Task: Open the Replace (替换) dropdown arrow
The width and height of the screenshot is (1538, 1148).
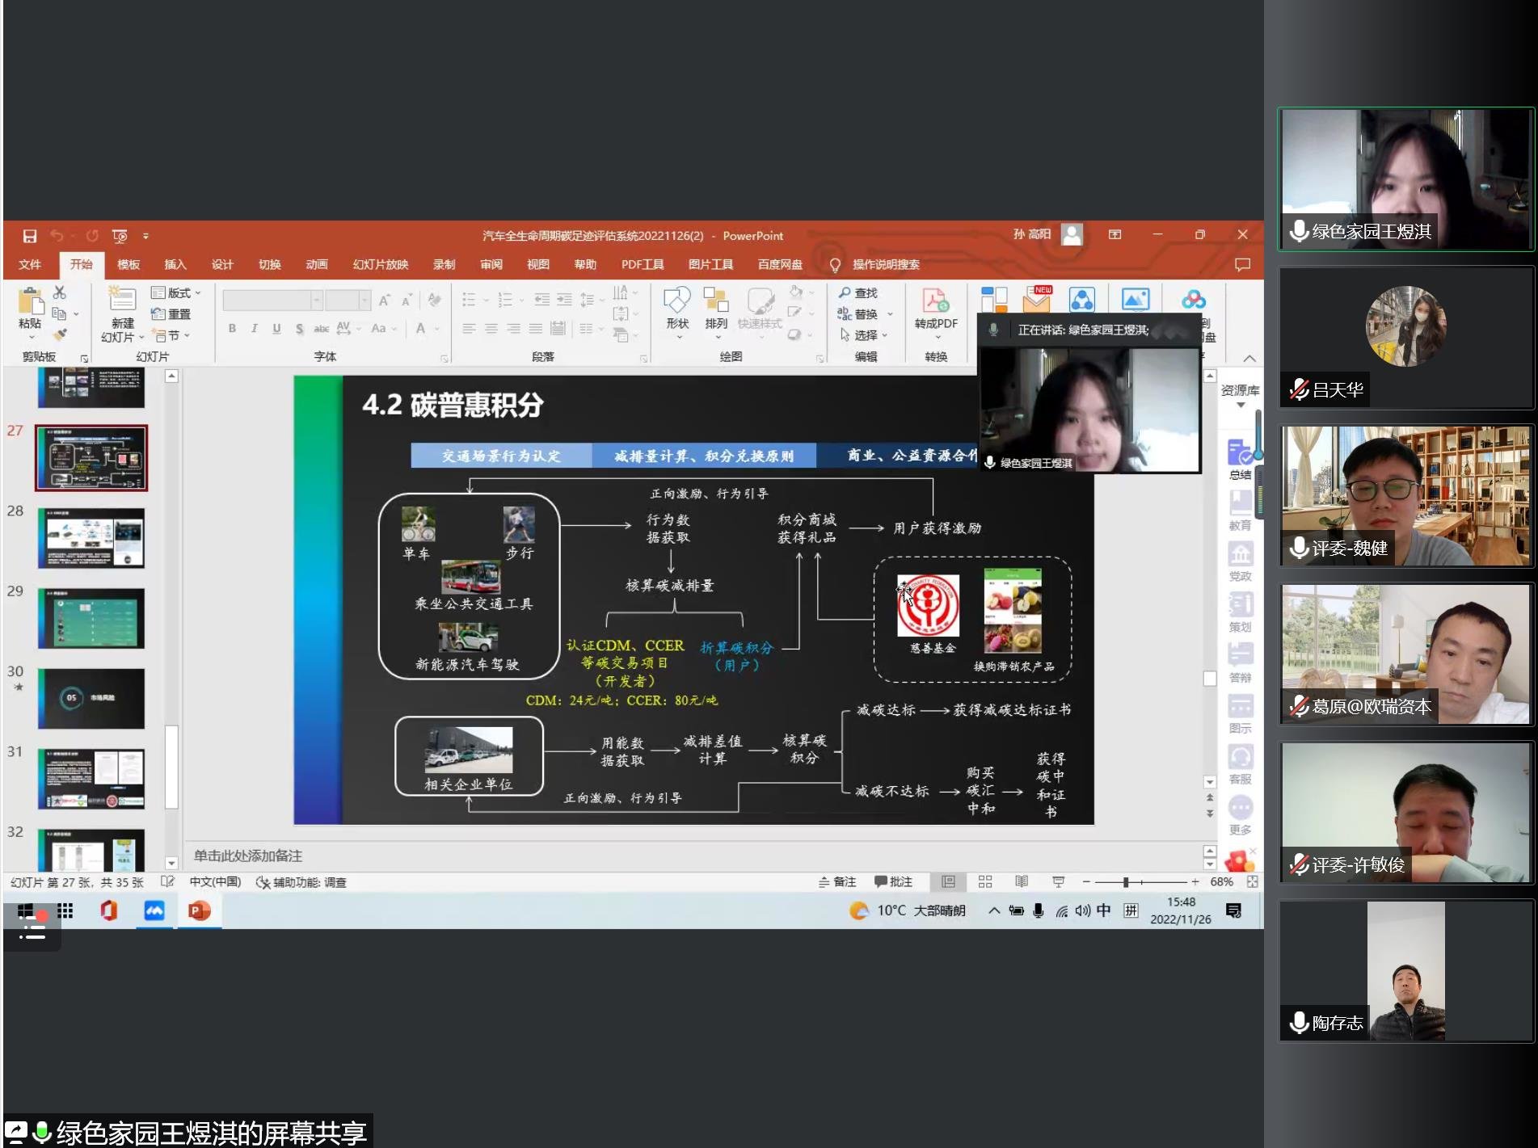Action: (x=890, y=314)
